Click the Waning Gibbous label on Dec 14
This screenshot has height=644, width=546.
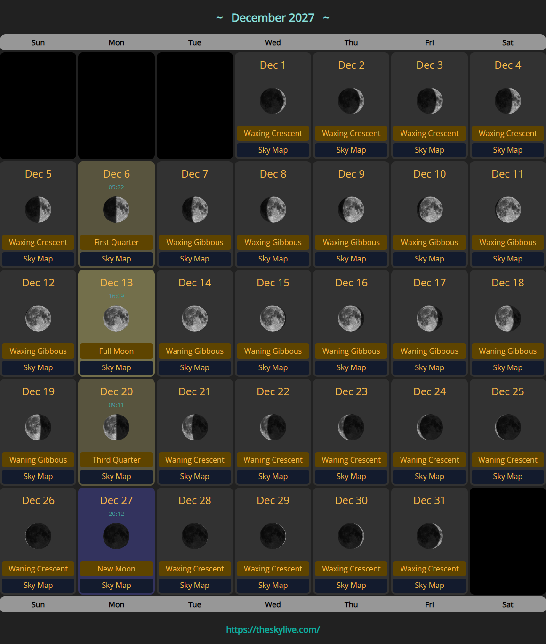point(195,351)
